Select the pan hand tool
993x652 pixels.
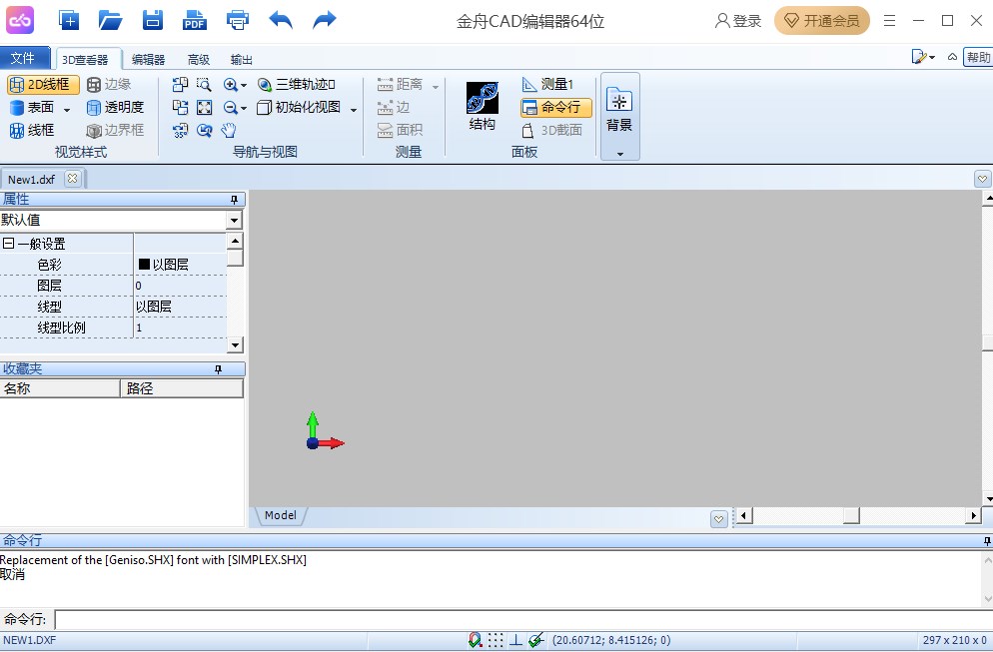pos(229,130)
